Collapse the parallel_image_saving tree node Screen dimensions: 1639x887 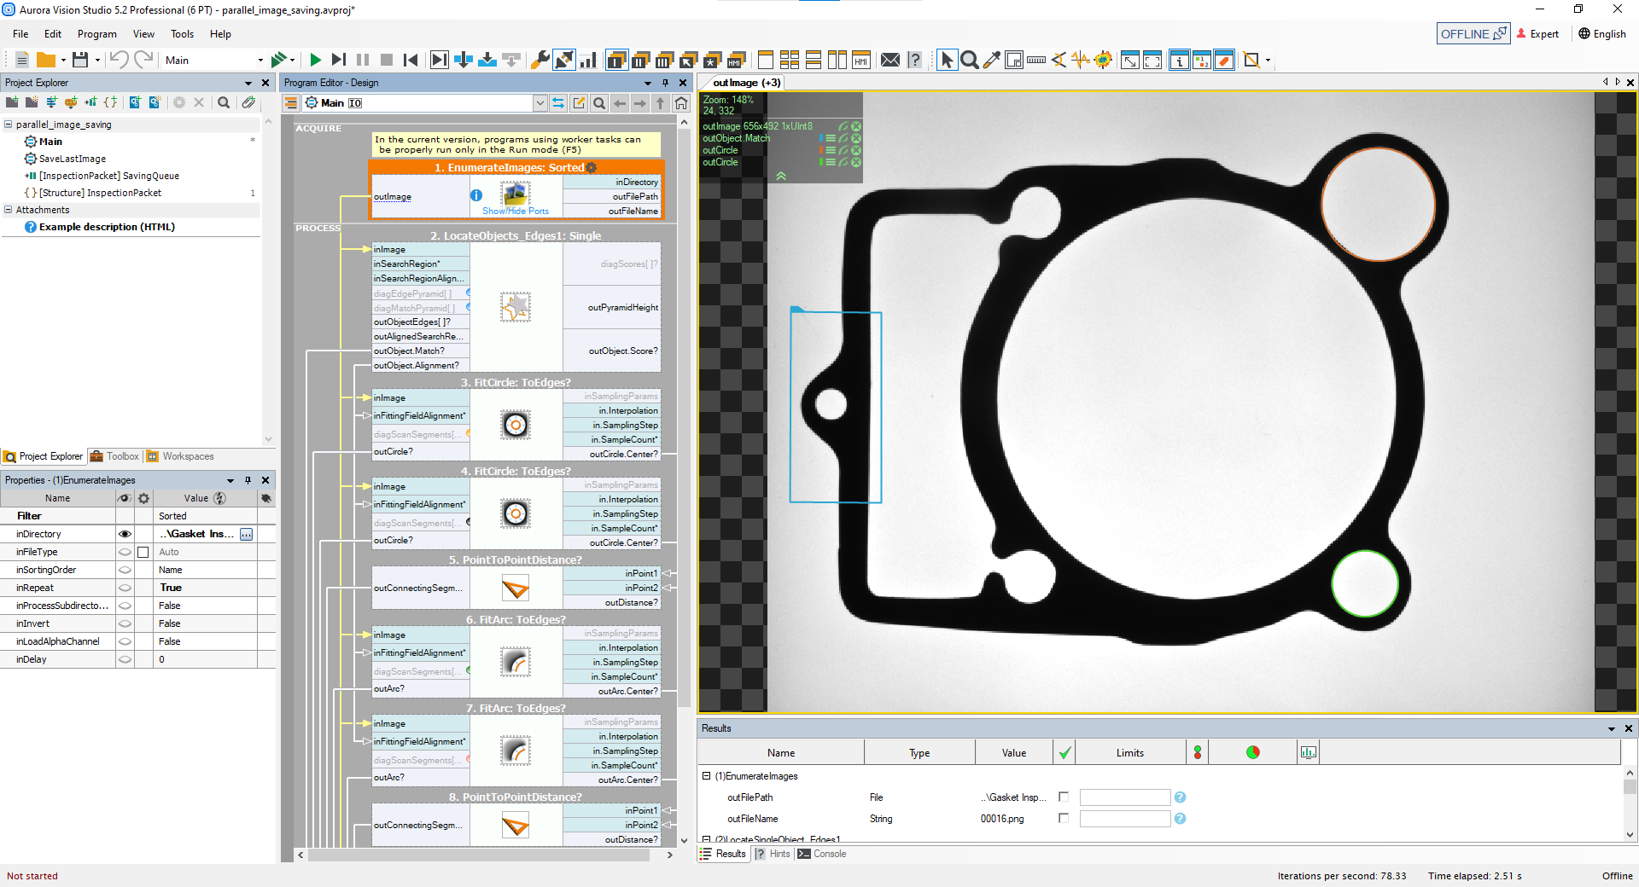point(9,125)
